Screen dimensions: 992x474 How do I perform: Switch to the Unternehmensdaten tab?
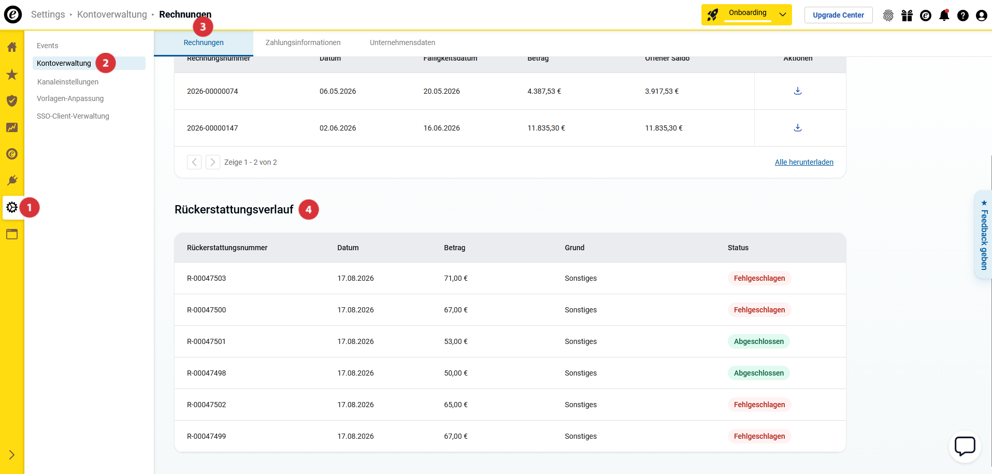coord(402,43)
